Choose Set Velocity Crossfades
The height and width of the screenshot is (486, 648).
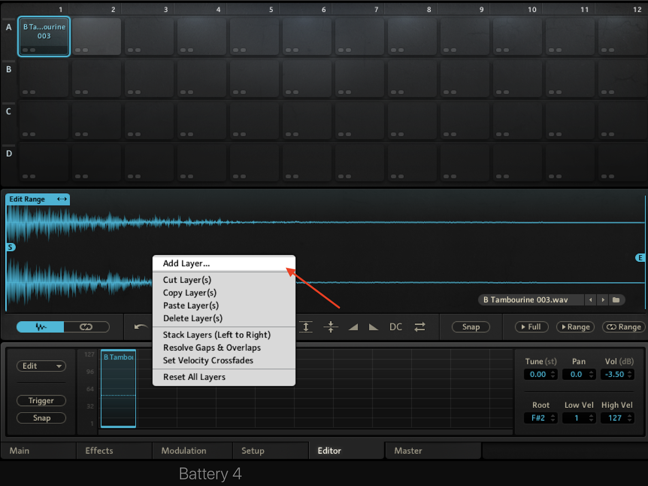[224, 360]
